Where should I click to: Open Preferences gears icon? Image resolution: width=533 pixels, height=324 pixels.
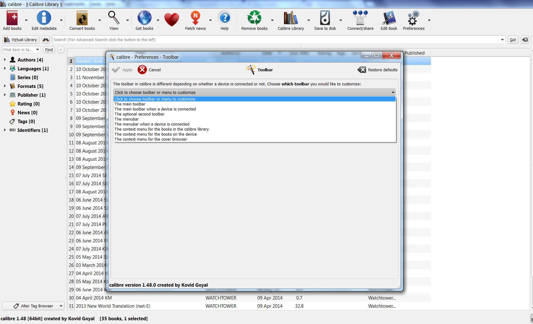(413, 18)
